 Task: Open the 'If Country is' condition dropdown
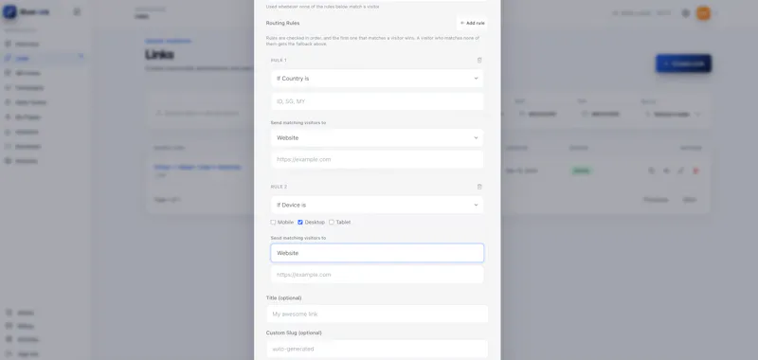[x=377, y=79]
